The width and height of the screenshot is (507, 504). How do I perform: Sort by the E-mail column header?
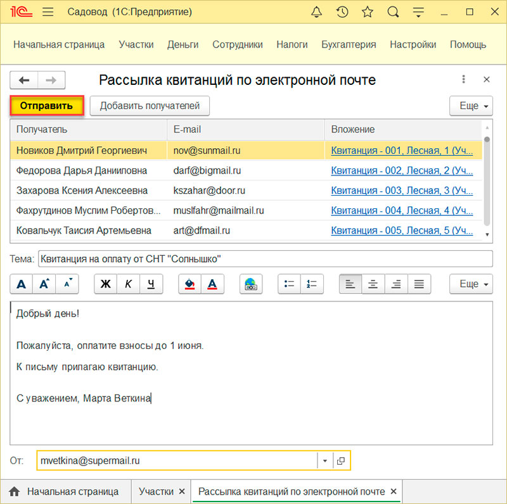pyautogui.click(x=246, y=130)
